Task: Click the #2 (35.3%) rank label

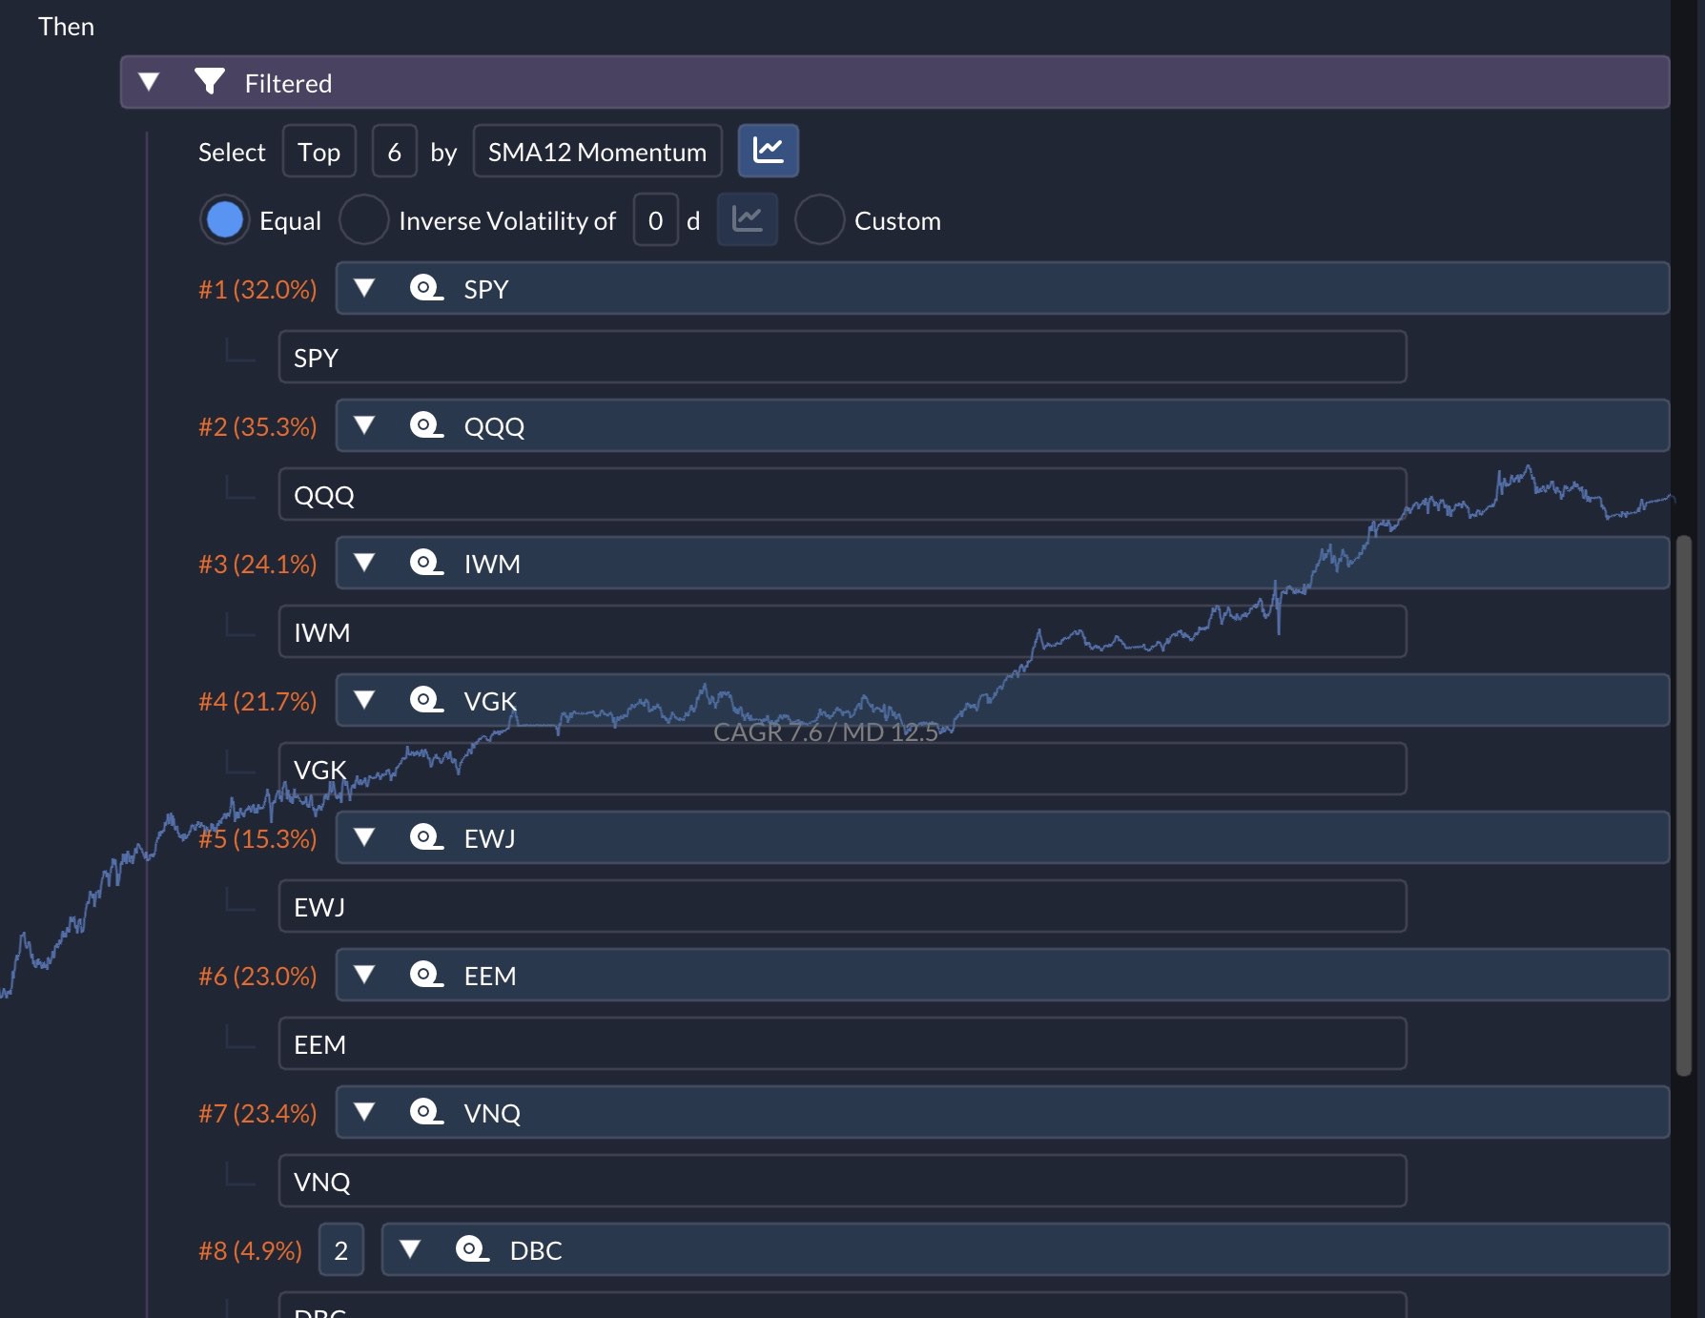Action: [257, 426]
